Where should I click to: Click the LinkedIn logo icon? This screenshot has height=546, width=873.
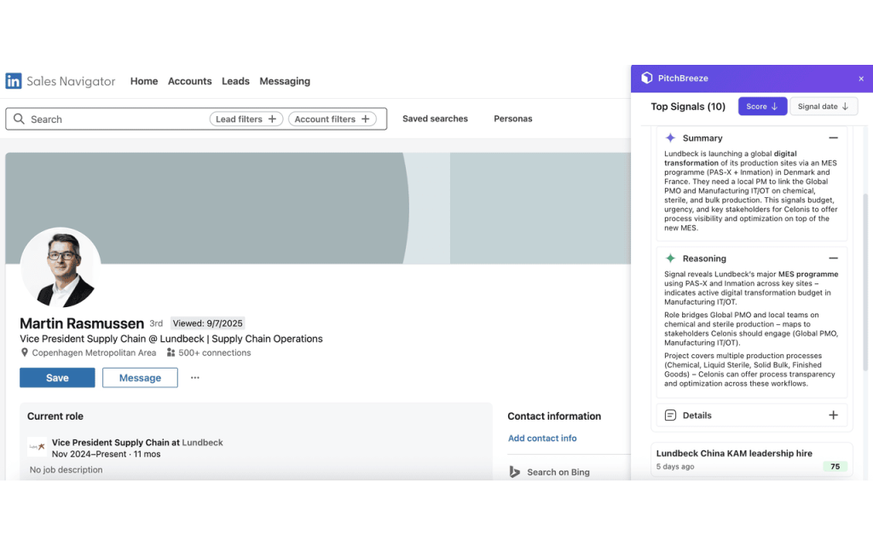click(14, 81)
